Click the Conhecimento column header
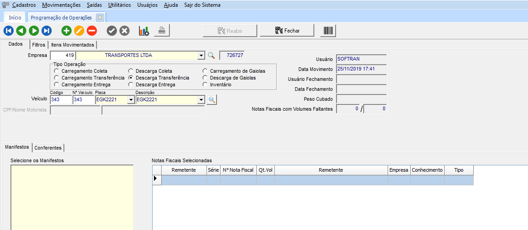The width and height of the screenshot is (528, 230). pos(427,170)
